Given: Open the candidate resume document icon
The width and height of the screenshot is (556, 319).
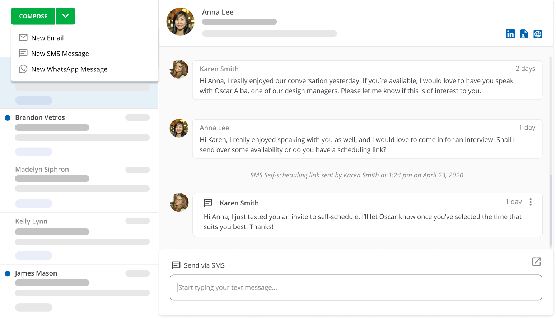Looking at the screenshot, I should click(524, 34).
